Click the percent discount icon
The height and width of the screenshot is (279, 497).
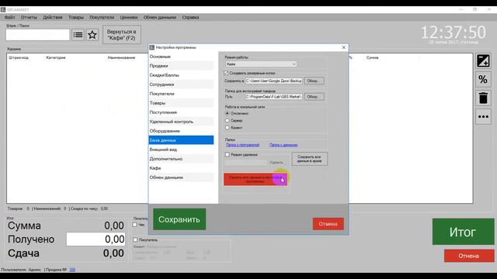[483, 79]
